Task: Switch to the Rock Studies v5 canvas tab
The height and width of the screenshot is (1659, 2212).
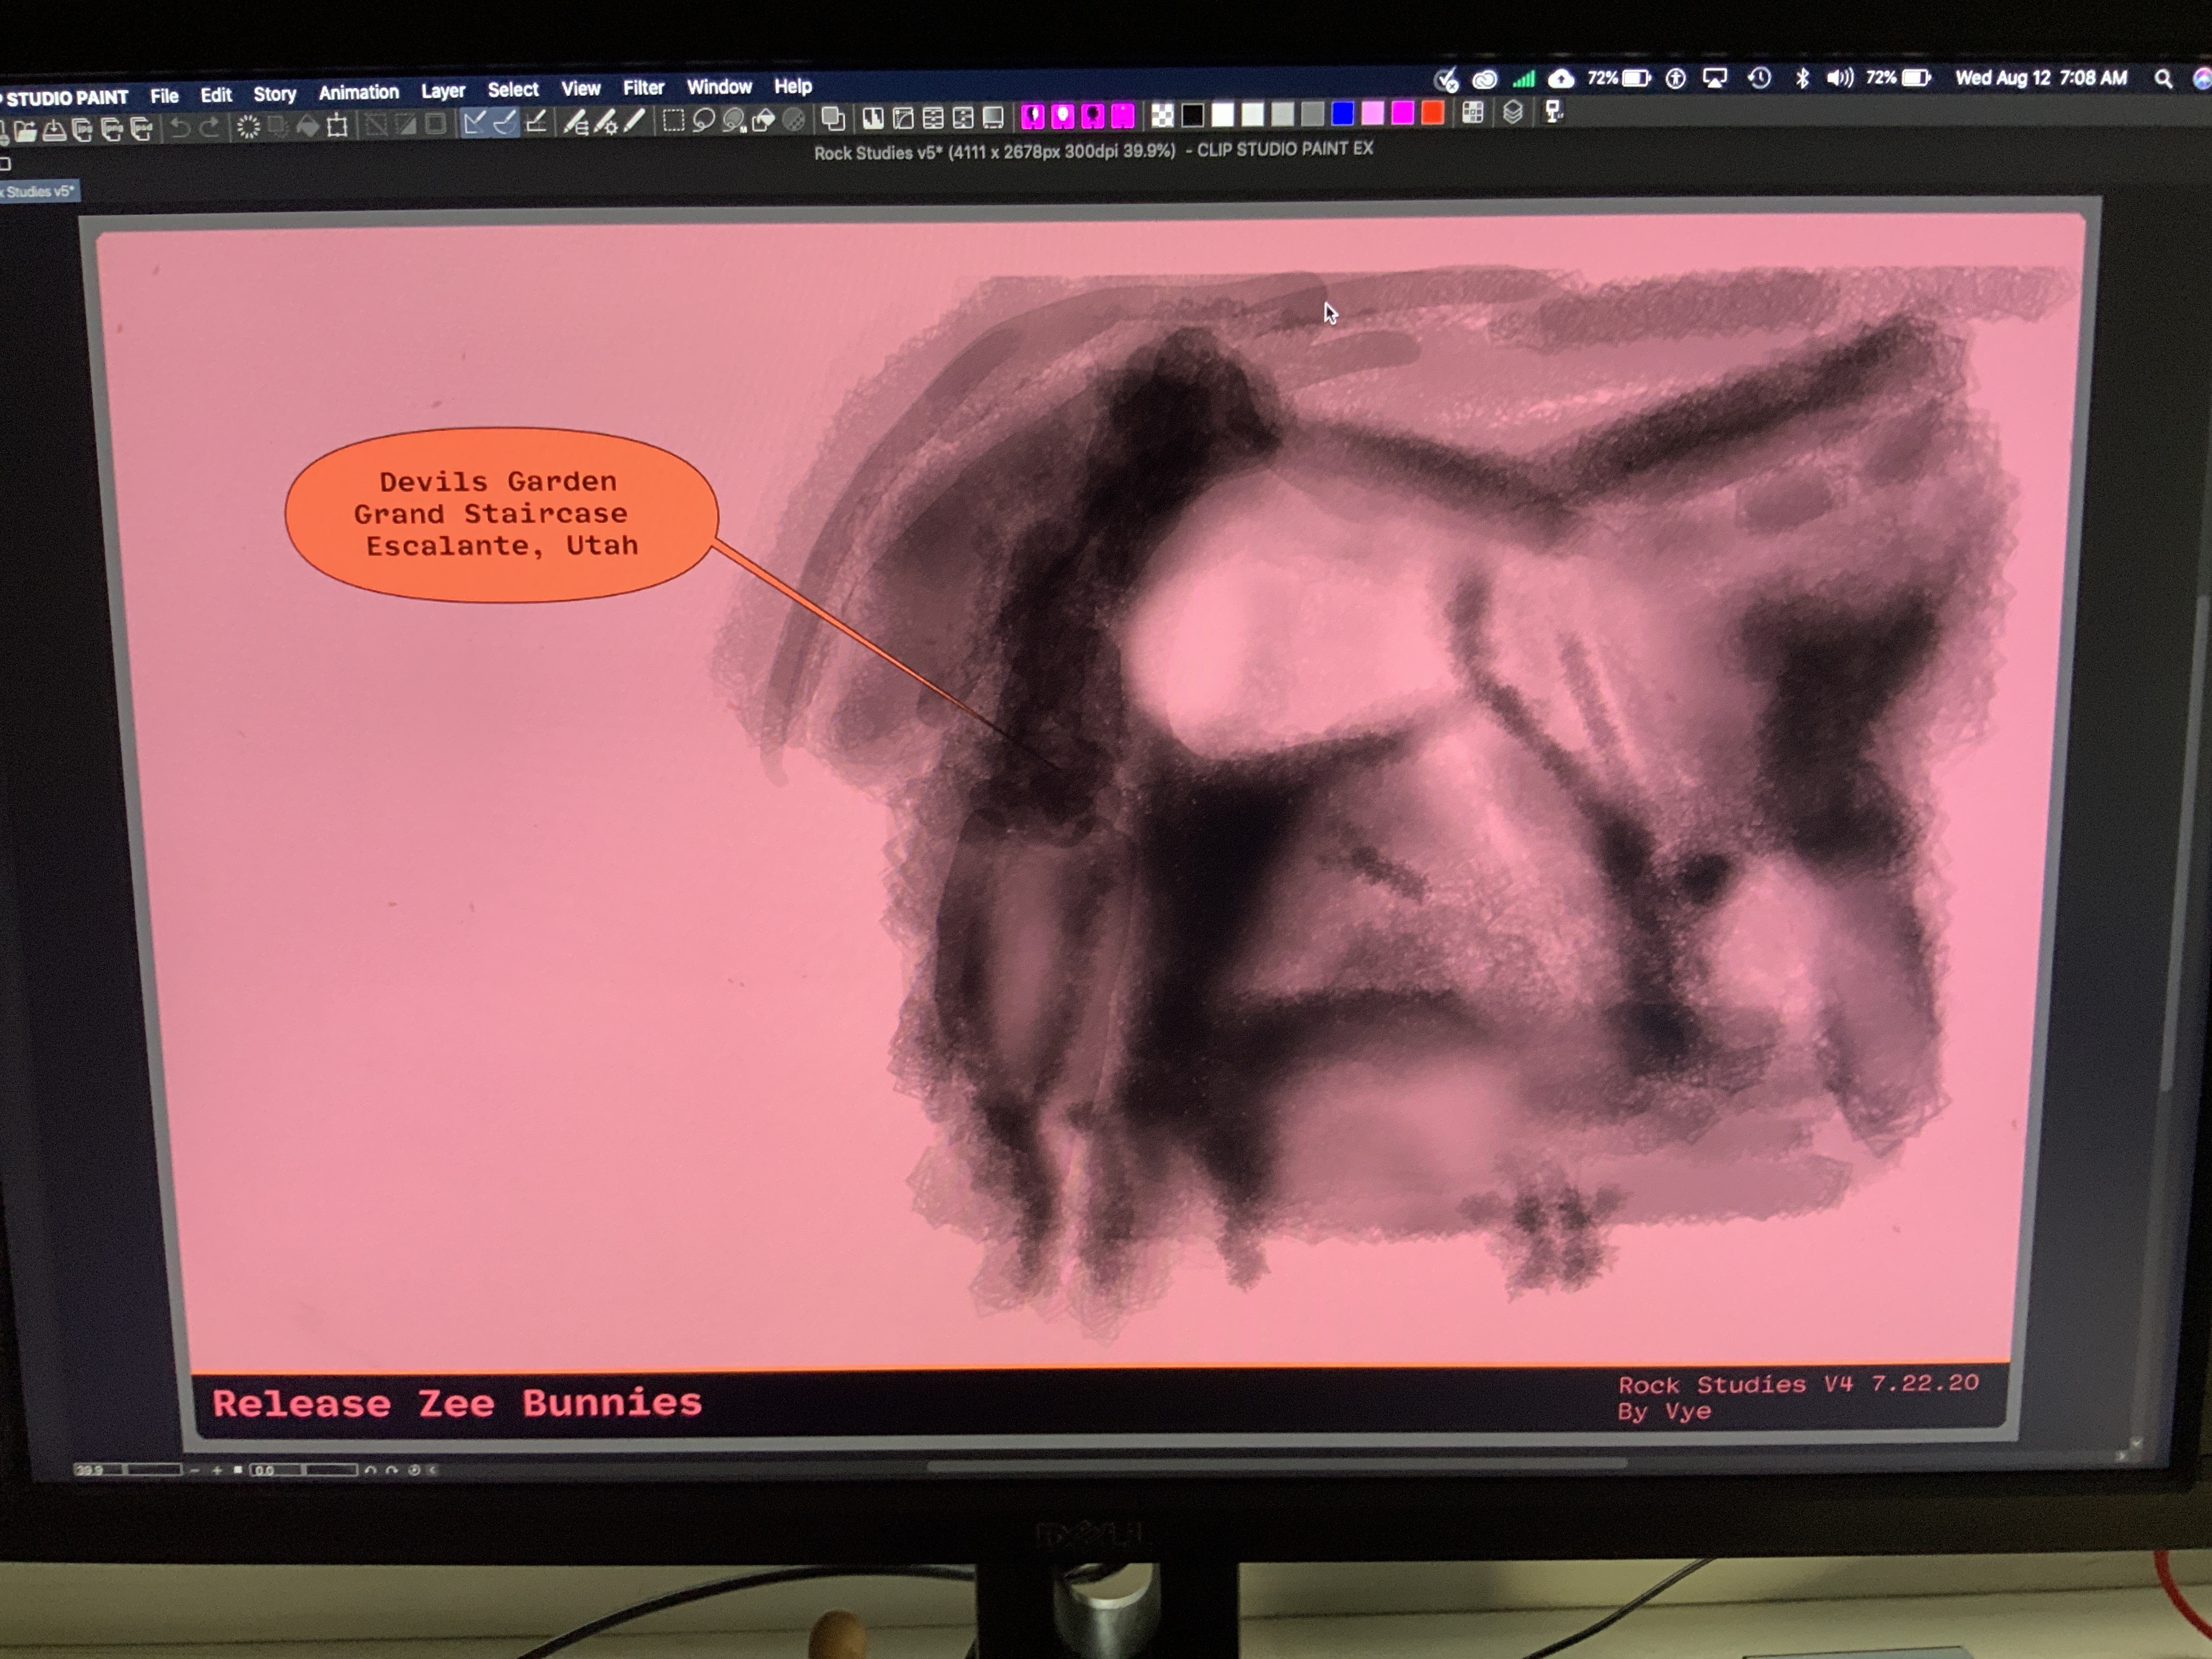Action: 38,191
